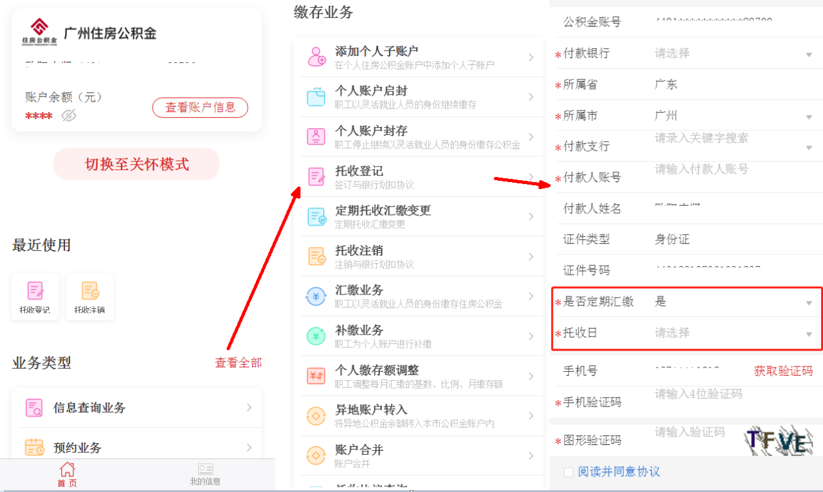This screenshot has width=823, height=492.
Task: Toggle the account balance visibility eye icon
Action: 69,116
